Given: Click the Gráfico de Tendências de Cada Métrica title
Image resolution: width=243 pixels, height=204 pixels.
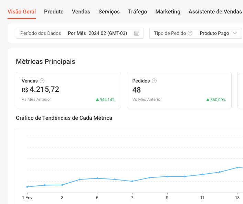Looking at the screenshot, I should [64, 118].
